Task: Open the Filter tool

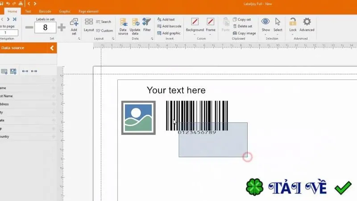Action: (147, 25)
